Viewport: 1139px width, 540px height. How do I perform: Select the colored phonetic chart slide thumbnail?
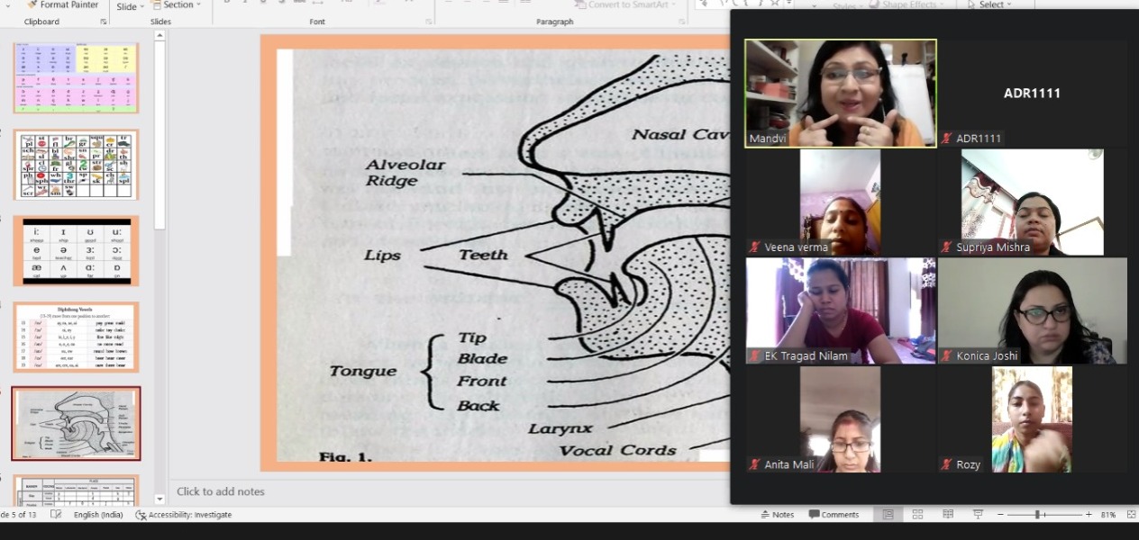click(76, 77)
